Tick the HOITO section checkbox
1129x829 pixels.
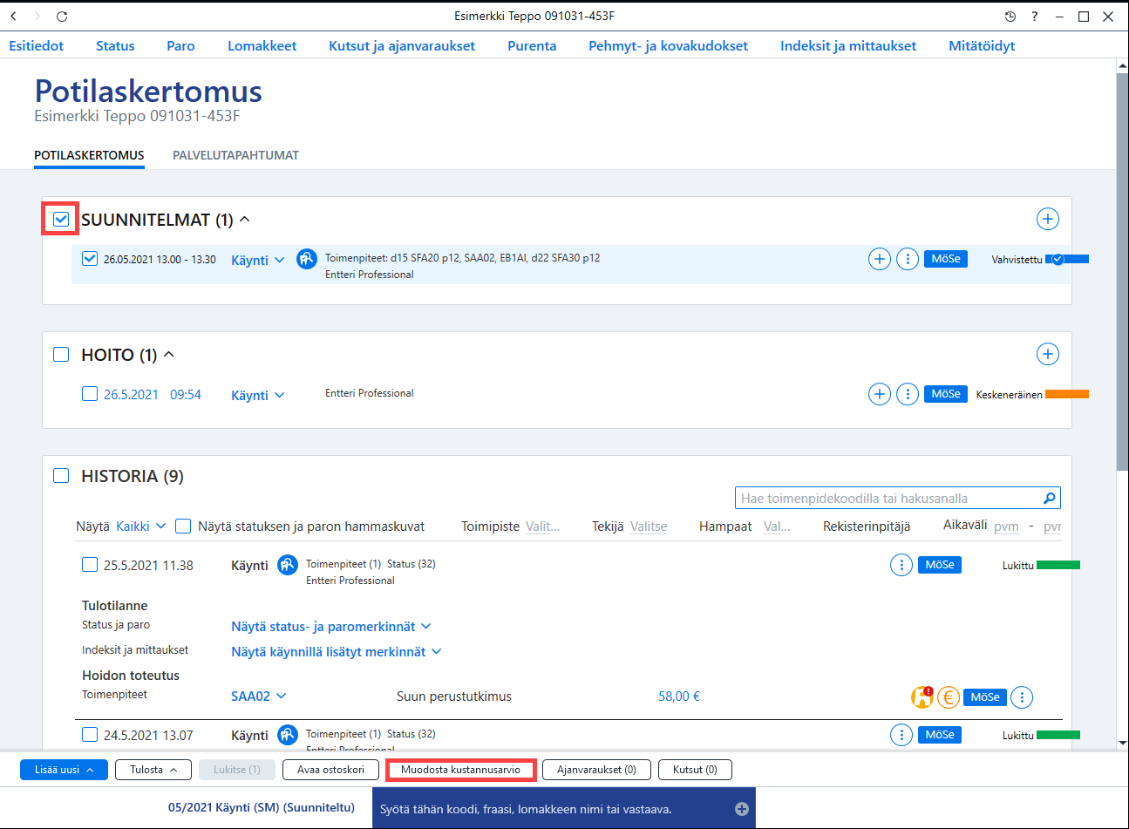click(x=61, y=355)
